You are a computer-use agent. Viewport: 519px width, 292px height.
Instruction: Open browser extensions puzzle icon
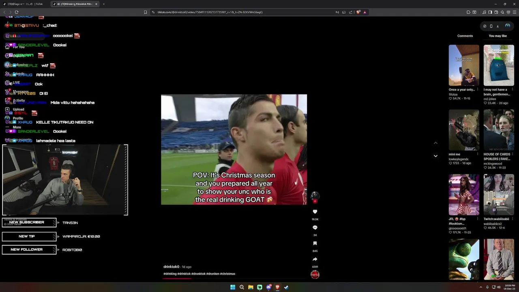click(468, 12)
